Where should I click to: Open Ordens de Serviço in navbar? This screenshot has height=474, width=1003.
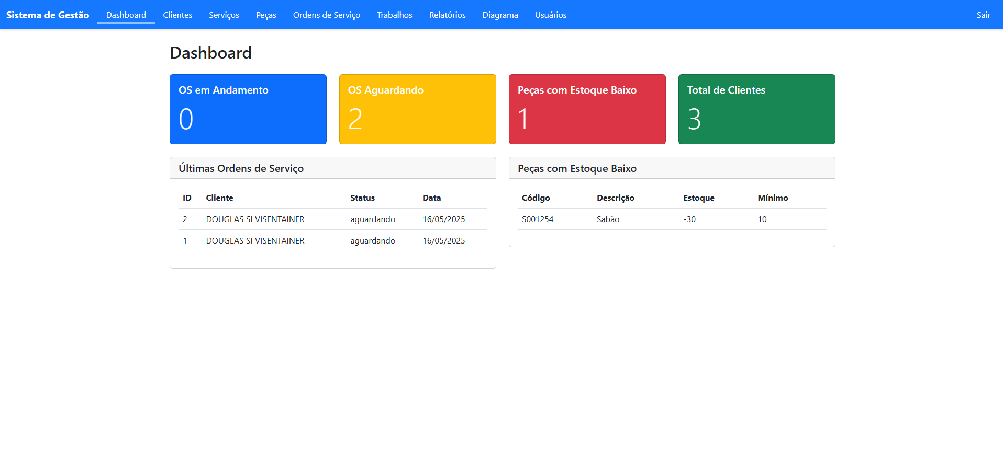(327, 15)
